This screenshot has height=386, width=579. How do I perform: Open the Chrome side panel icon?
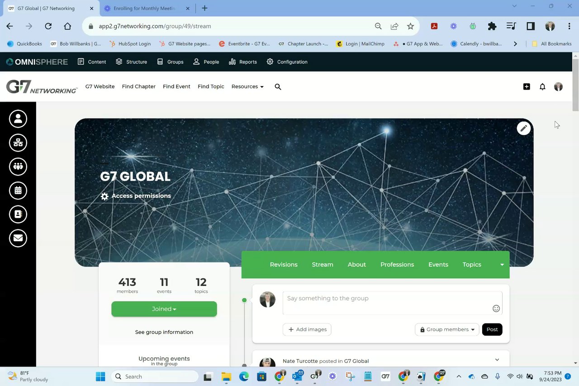tap(531, 26)
